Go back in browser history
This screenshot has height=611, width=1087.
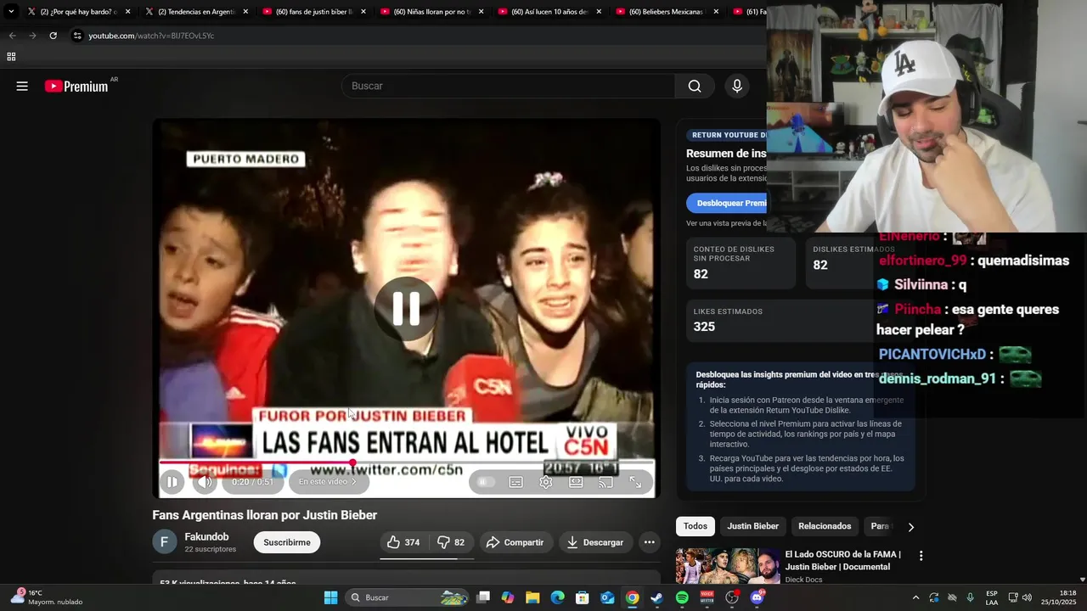pos(12,36)
